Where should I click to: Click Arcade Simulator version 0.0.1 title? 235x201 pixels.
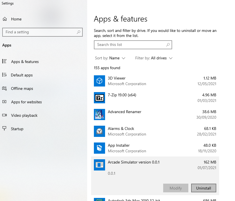pyautogui.click(x=134, y=162)
